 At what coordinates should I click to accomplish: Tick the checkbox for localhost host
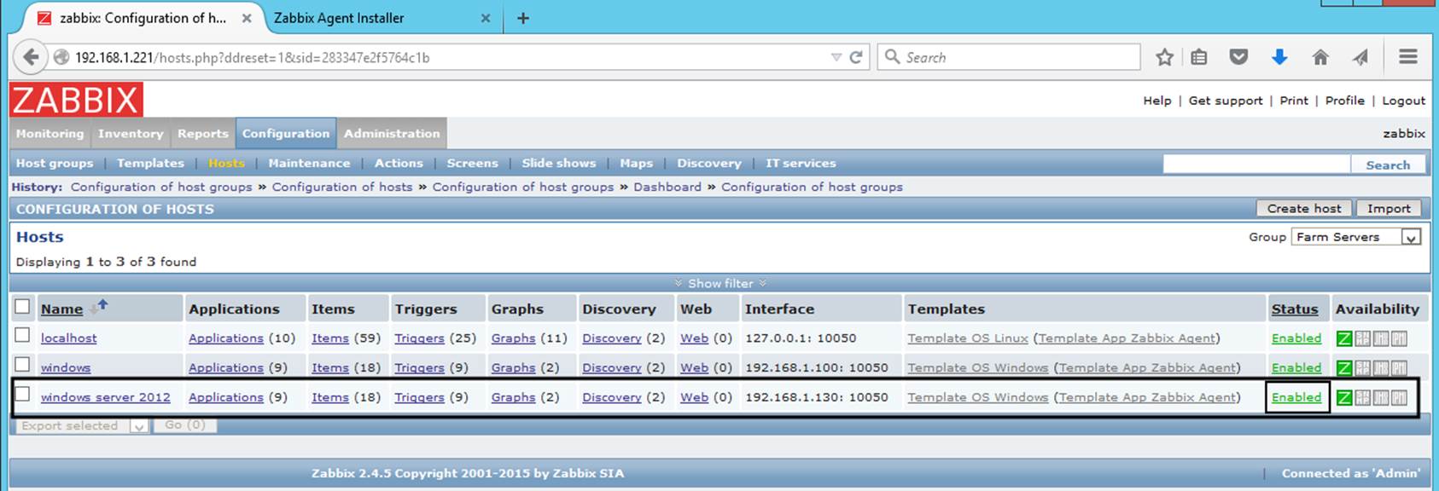(x=23, y=336)
